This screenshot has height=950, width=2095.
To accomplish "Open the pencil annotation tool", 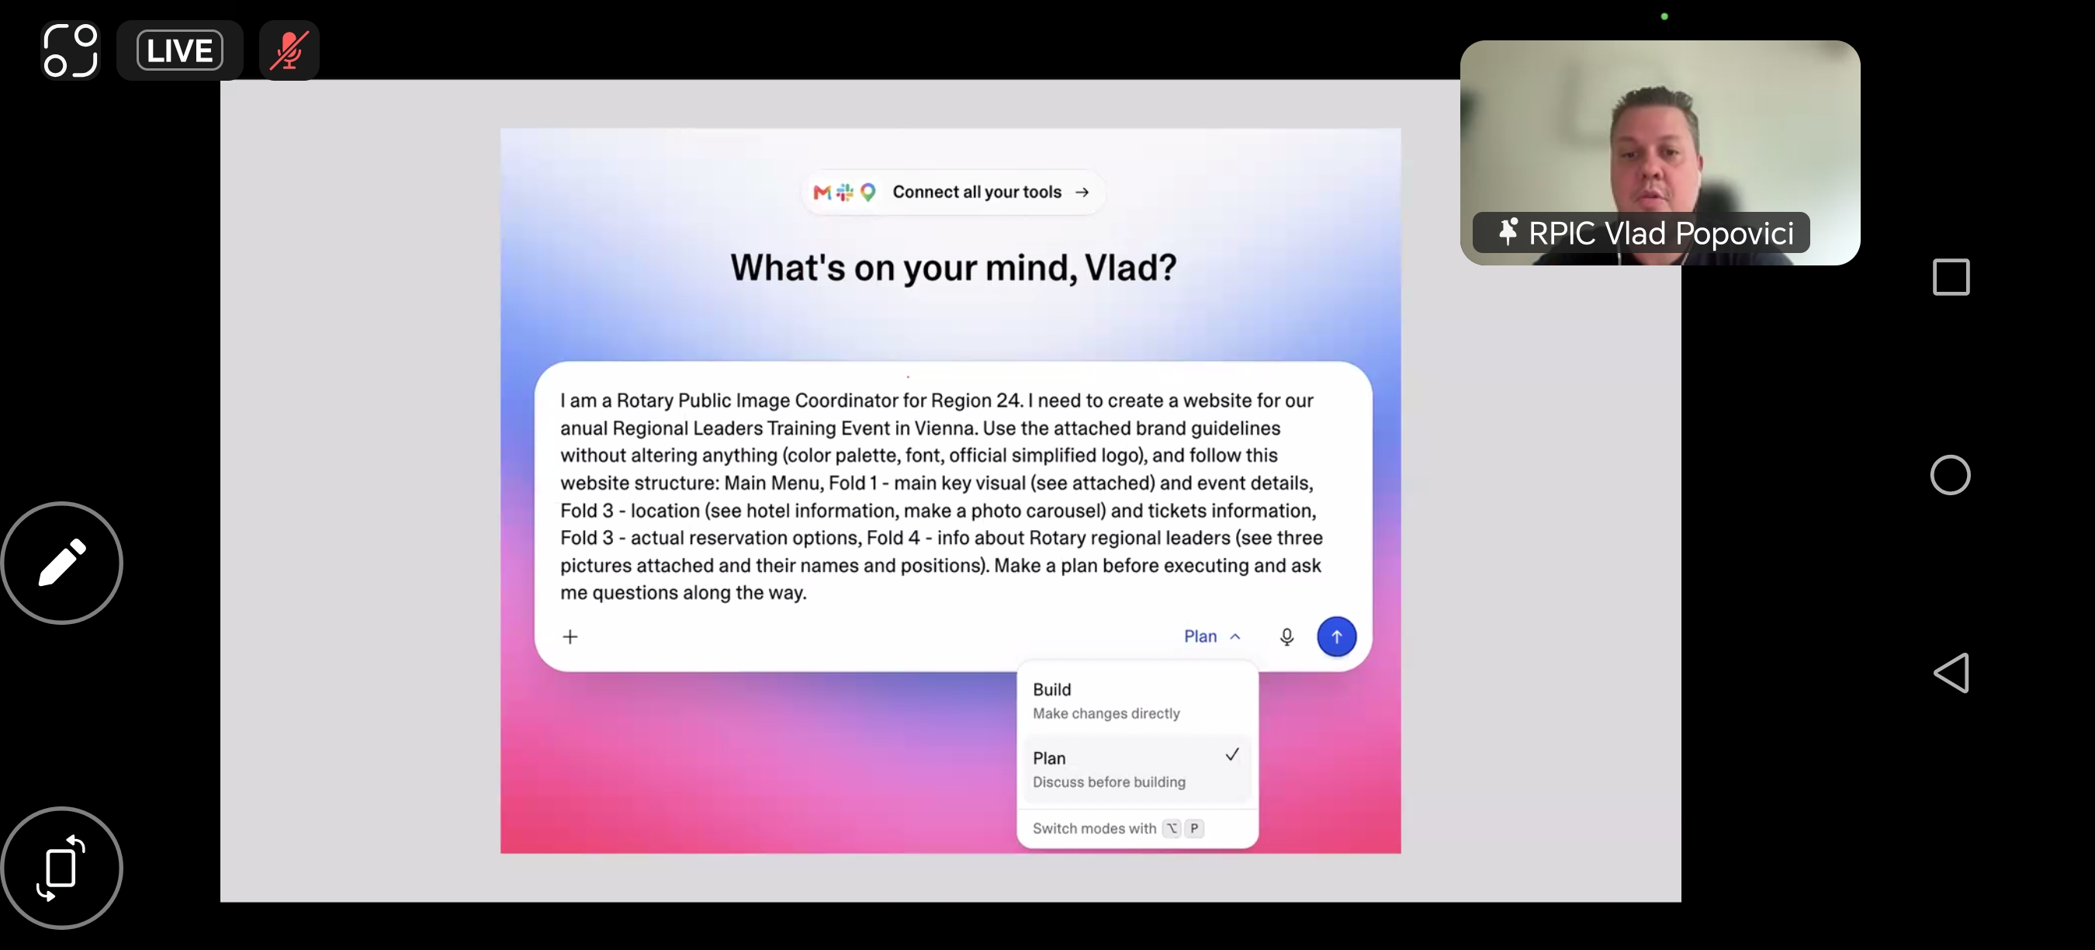I will 62,563.
